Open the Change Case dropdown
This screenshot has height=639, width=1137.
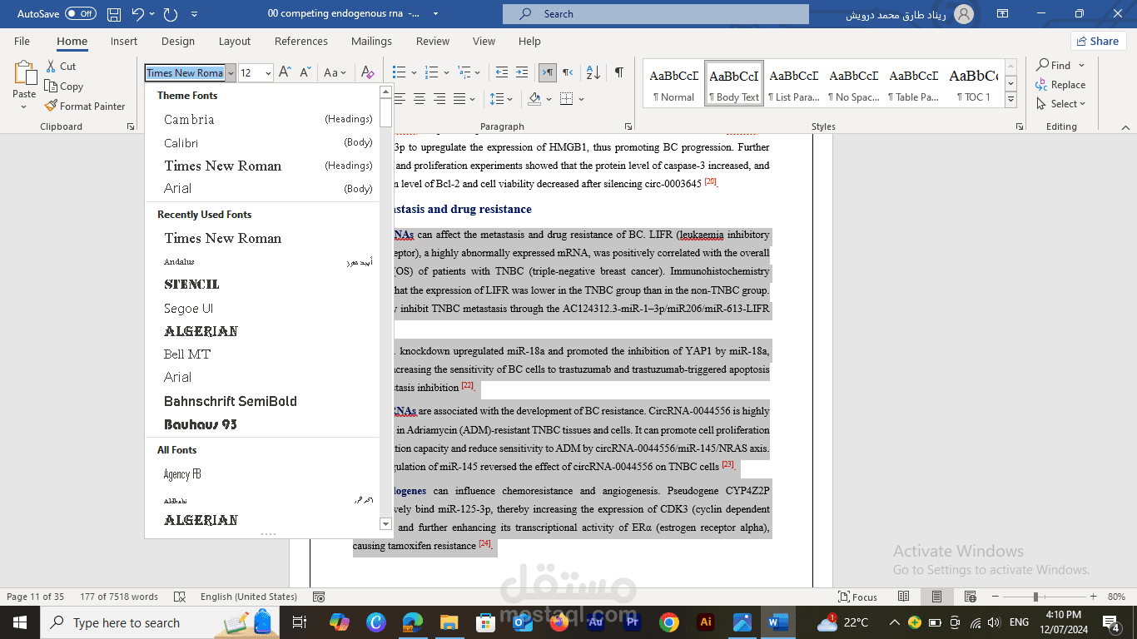[335, 72]
